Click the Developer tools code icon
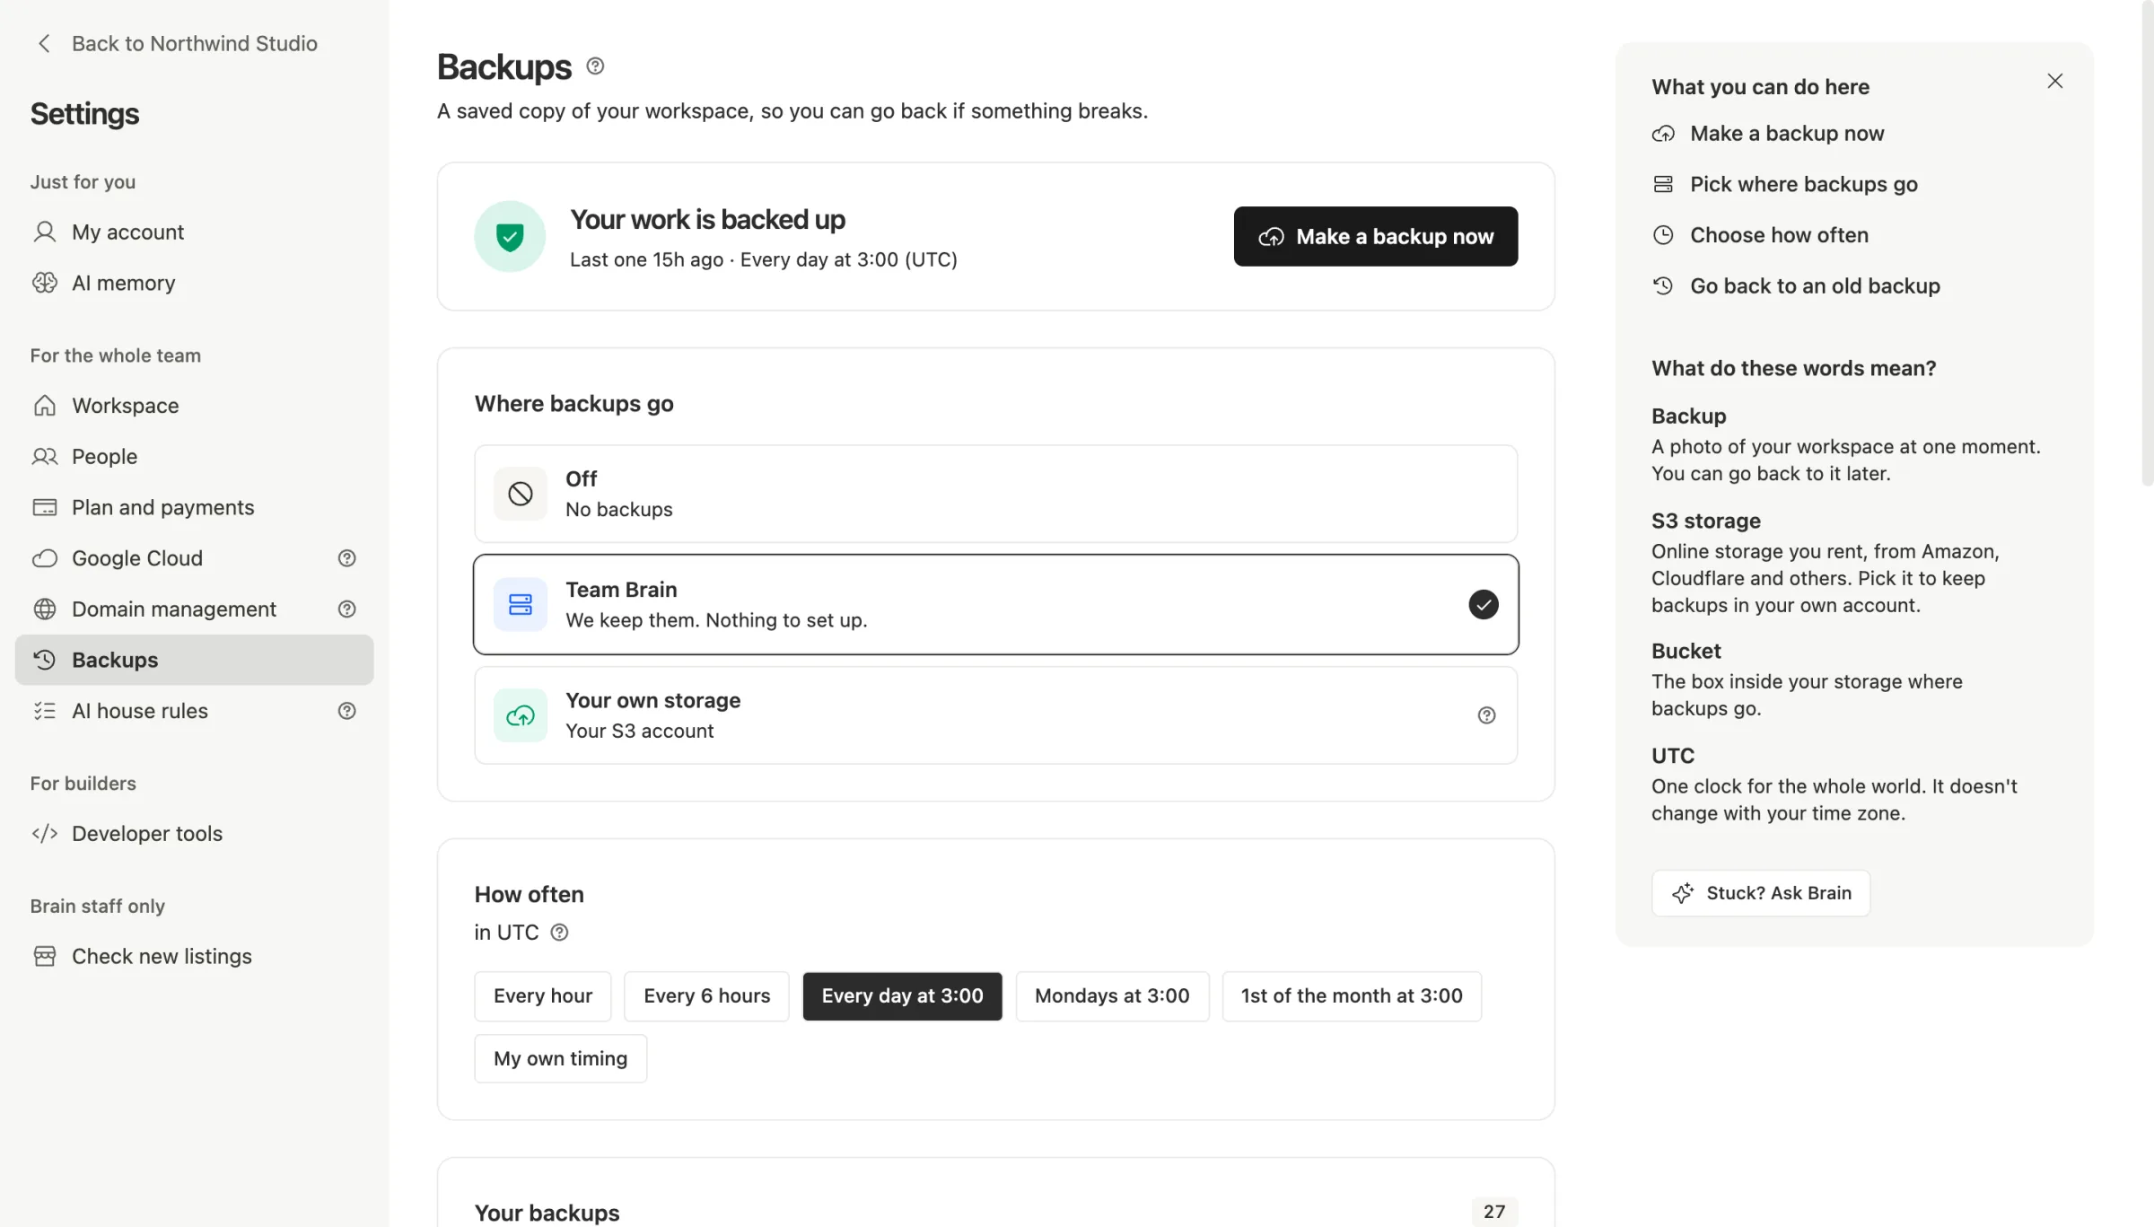This screenshot has width=2154, height=1227. click(x=44, y=834)
